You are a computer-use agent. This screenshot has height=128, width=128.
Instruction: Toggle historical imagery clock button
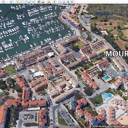point(39,2)
